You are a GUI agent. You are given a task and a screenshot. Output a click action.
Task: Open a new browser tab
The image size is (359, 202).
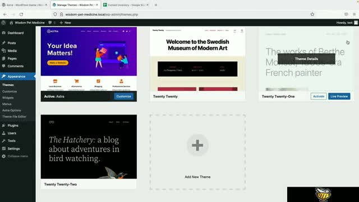click(156, 5)
